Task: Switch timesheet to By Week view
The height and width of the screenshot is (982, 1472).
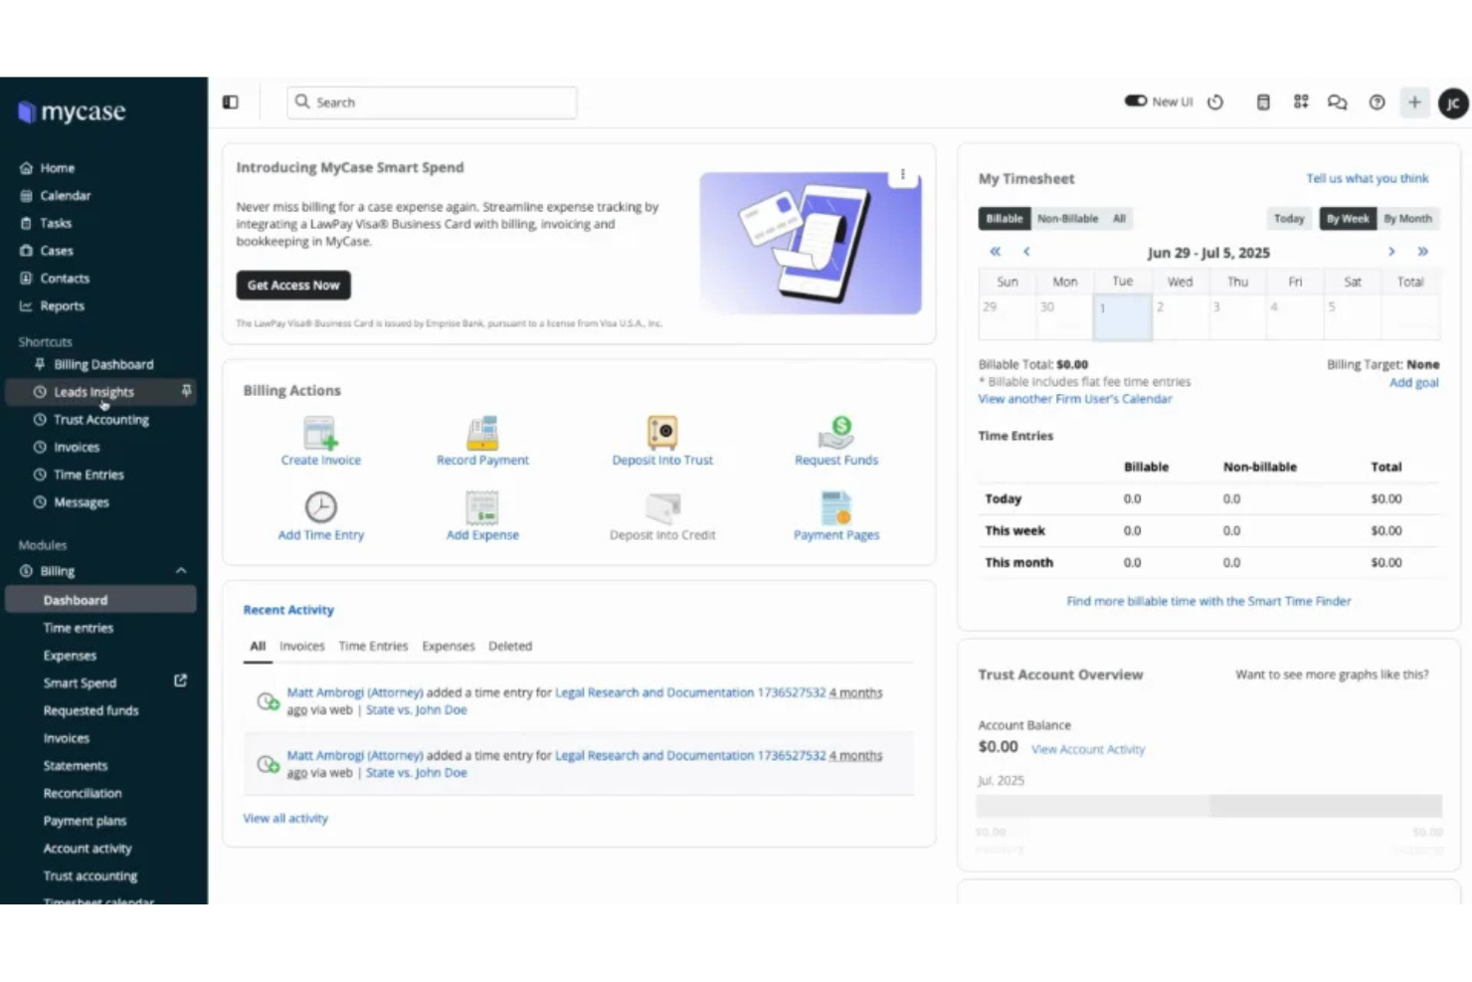Action: tap(1348, 219)
